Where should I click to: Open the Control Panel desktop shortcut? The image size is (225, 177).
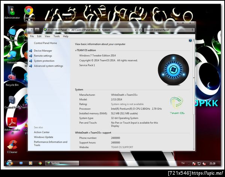[12, 102]
